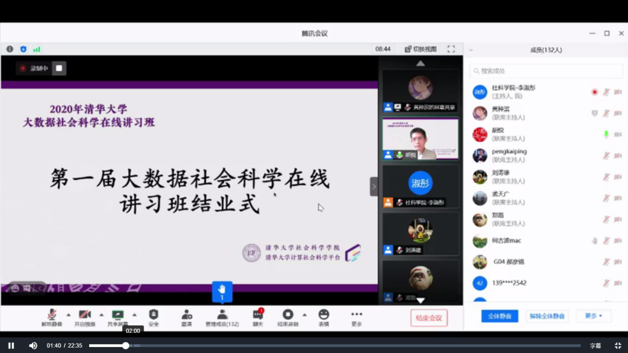
Task: Click Switch View at the top bar
Action: coord(420,49)
